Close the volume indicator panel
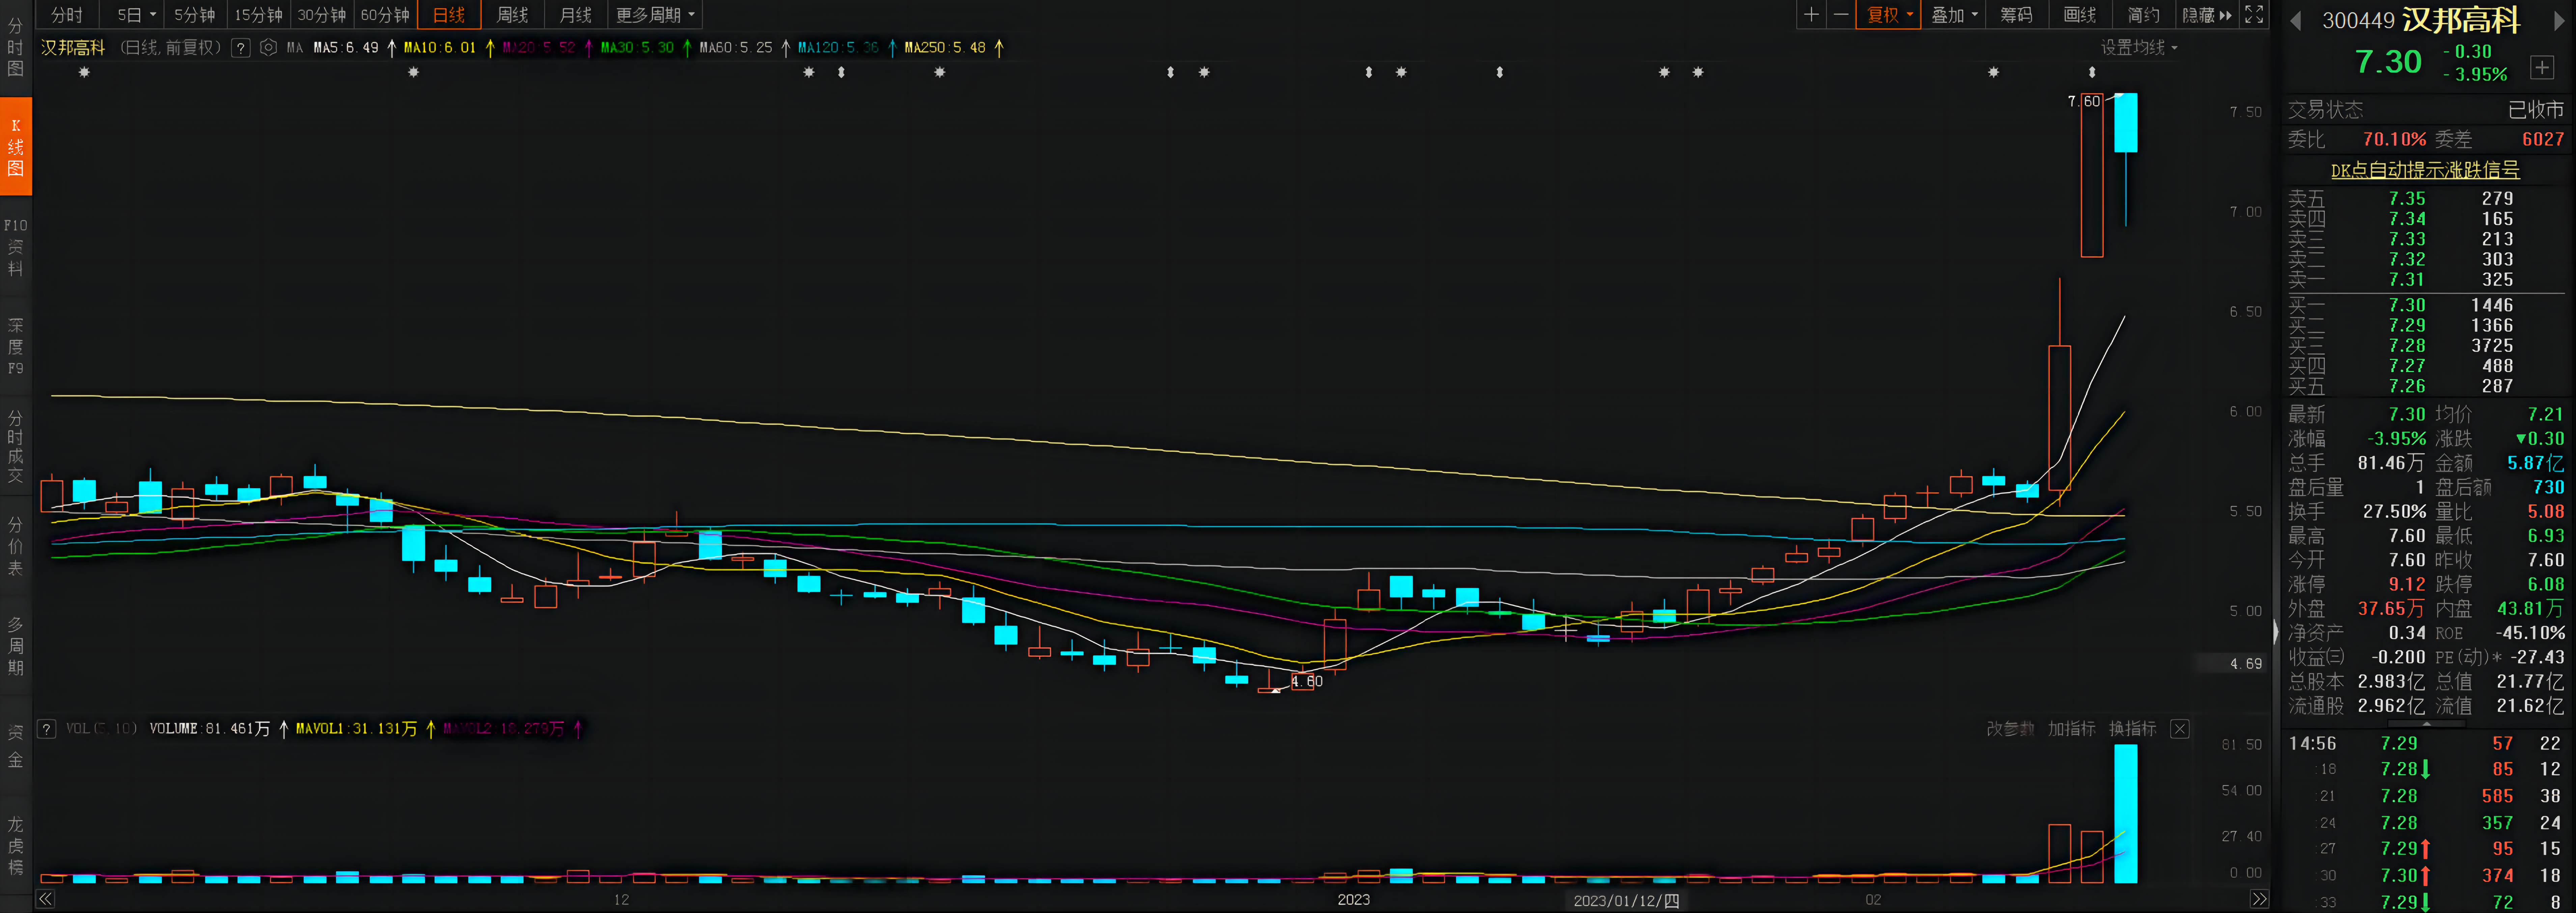Image resolution: width=2576 pixels, height=913 pixels. coord(2180,728)
